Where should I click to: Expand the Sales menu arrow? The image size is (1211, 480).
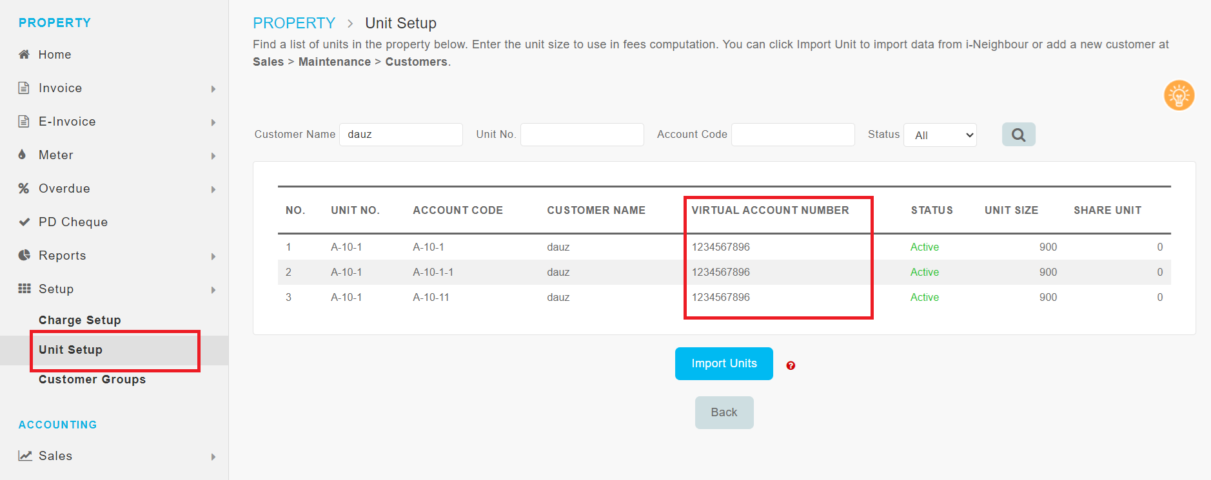coord(213,457)
